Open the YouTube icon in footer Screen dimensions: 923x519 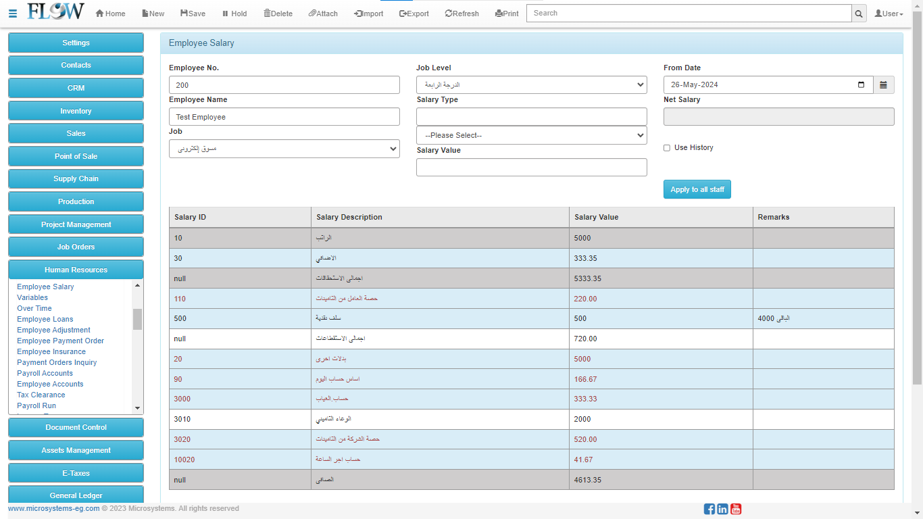[x=736, y=509]
